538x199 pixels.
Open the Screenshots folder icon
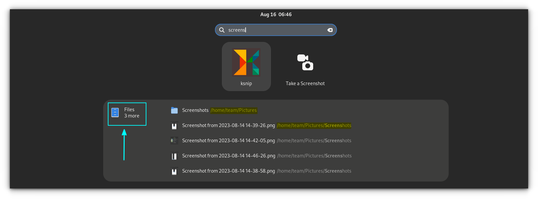click(x=174, y=110)
